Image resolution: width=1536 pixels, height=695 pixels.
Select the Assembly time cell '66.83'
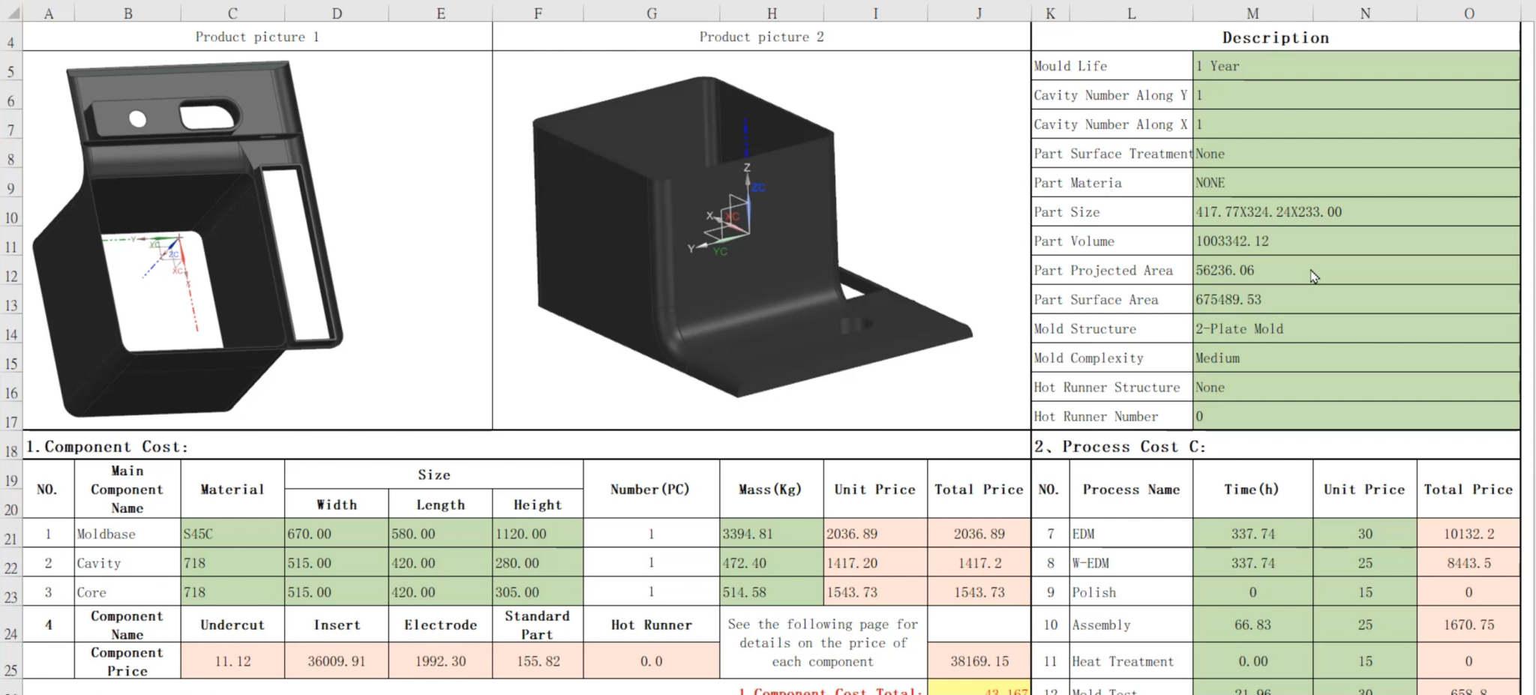(1251, 624)
